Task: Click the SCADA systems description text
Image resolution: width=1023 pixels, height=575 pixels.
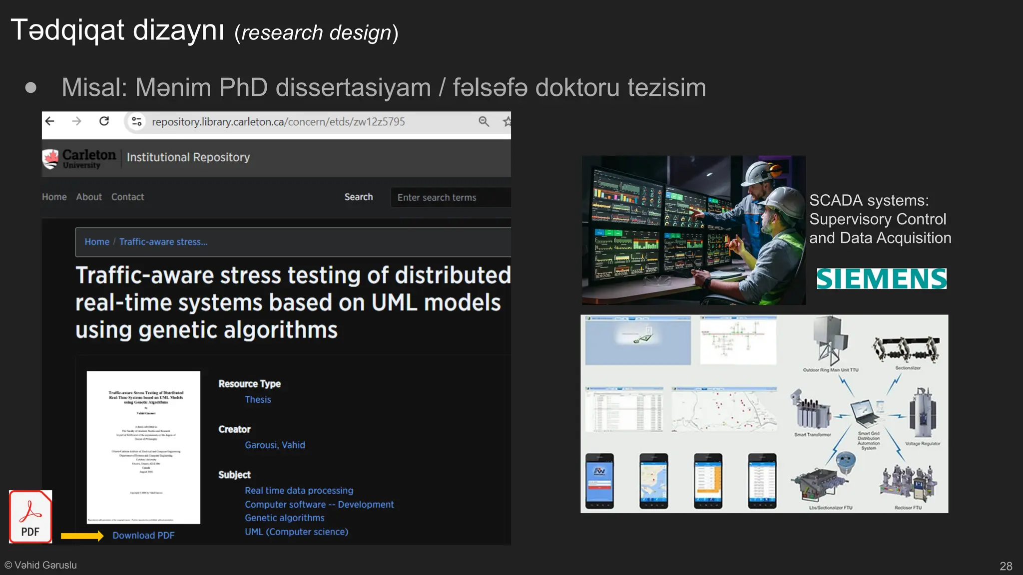Action: point(880,219)
